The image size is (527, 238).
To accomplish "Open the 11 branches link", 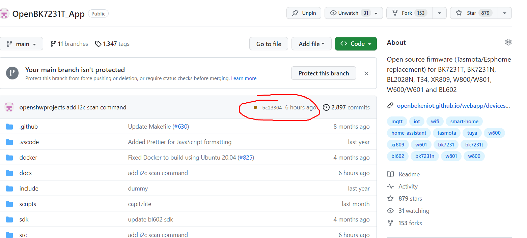I will coord(69,44).
